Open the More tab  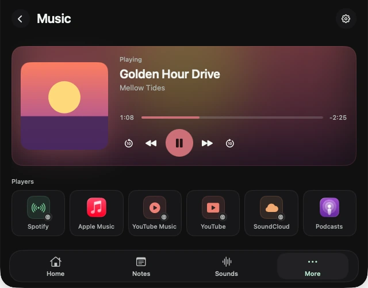pos(313,267)
